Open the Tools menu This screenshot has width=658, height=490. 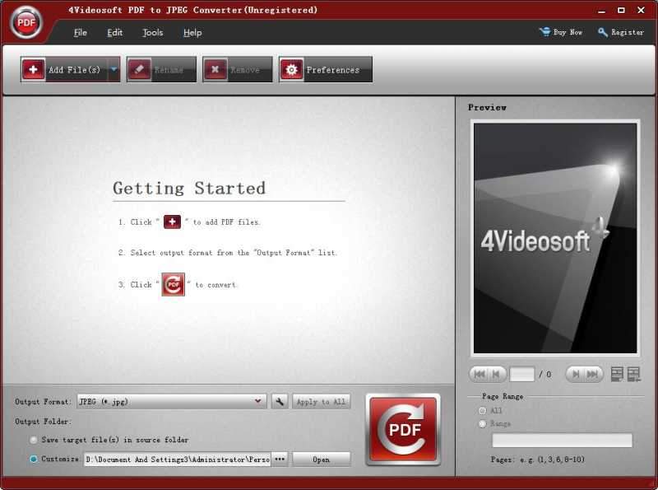[x=152, y=33]
